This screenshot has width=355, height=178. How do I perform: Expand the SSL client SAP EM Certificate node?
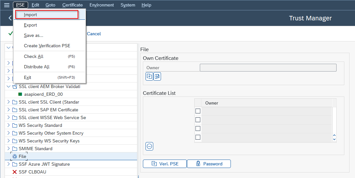click(x=9, y=109)
